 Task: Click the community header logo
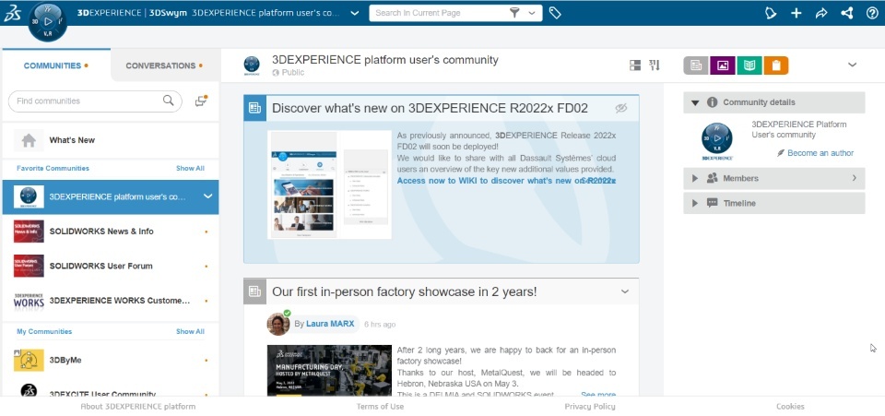coord(252,65)
